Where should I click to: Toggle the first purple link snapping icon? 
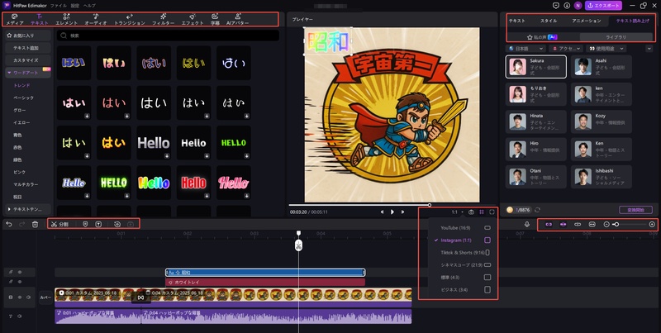(549, 224)
